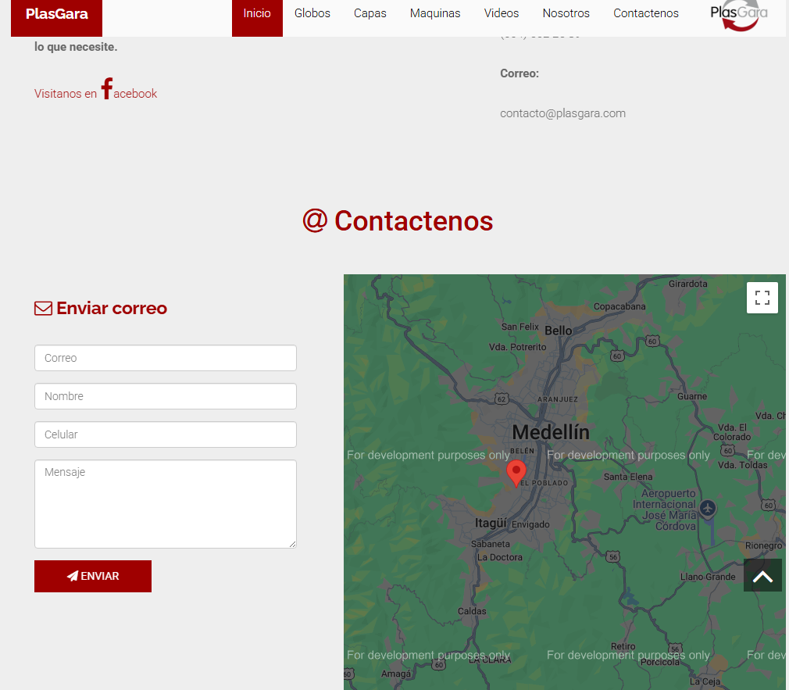Click the PlasGara logo image top right

coord(738,16)
